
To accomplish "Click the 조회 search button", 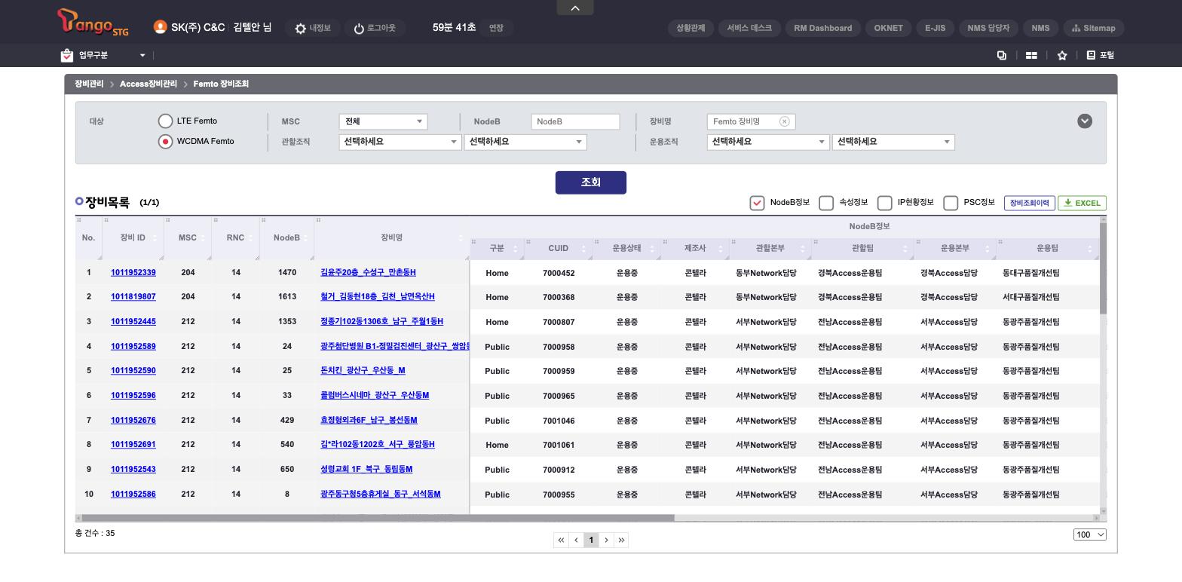I will (591, 182).
